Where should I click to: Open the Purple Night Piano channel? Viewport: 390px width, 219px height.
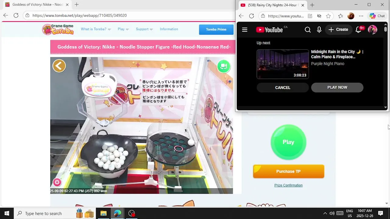tap(328, 64)
